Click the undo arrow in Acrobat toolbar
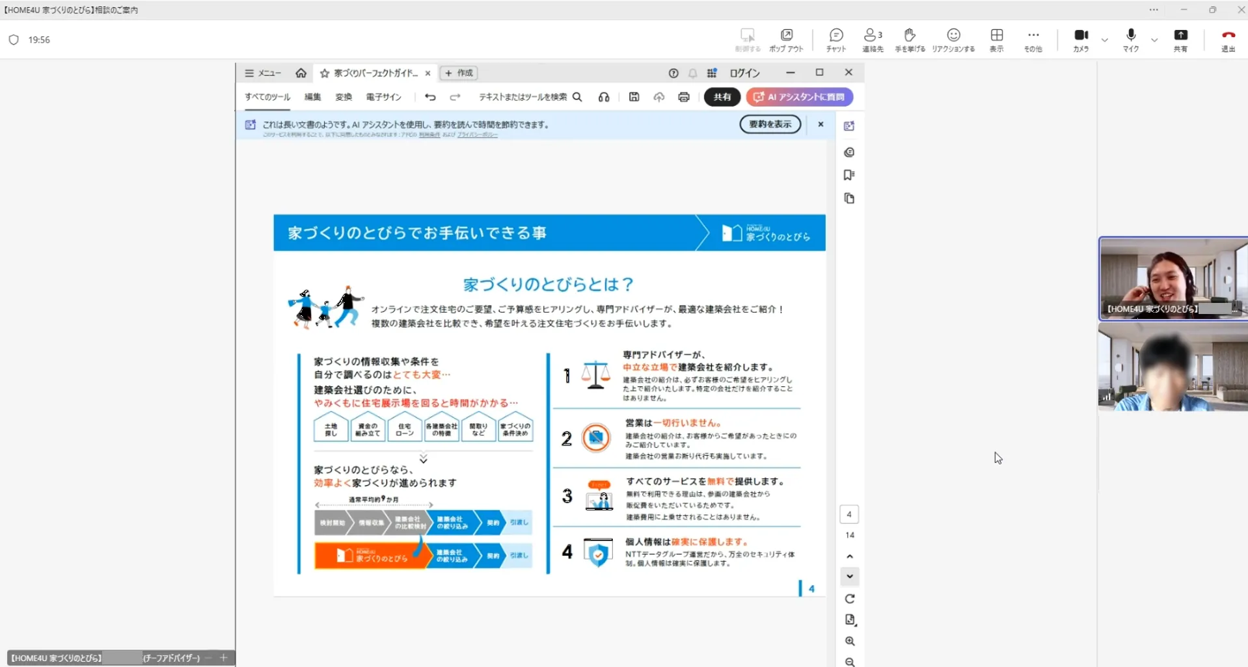The width and height of the screenshot is (1248, 667). 430,97
